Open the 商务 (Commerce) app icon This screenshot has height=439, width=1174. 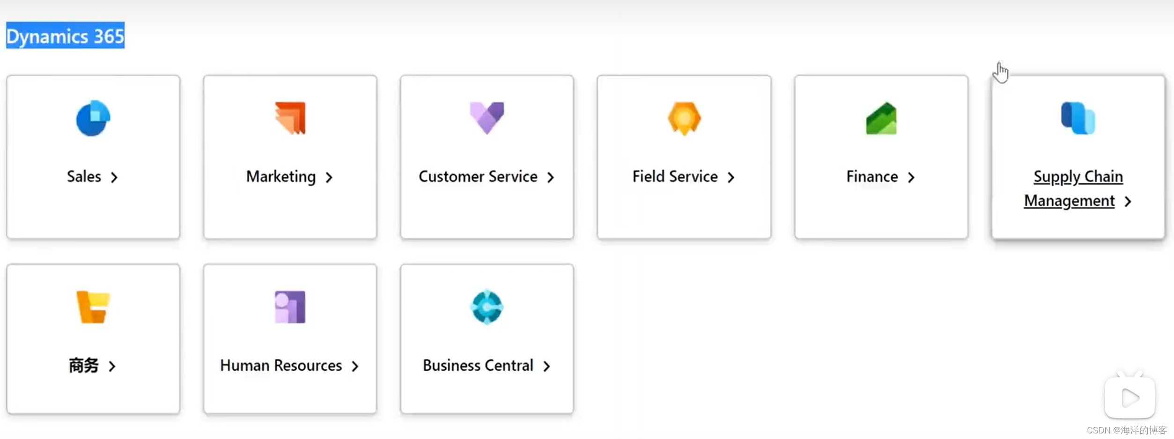(x=92, y=307)
